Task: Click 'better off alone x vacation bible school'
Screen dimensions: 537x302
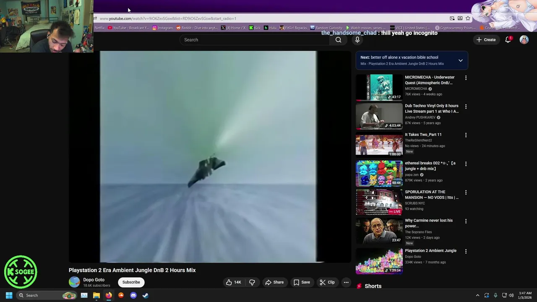Action: [x=404, y=57]
